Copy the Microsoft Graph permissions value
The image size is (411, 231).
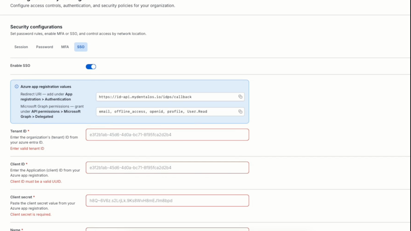[240, 111]
